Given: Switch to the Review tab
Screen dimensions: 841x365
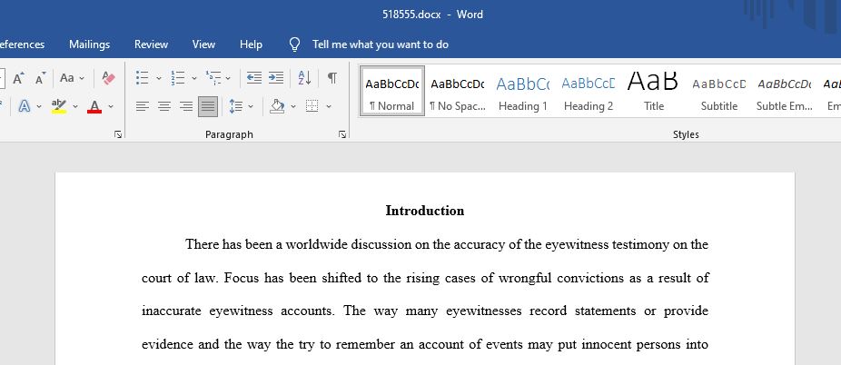Looking at the screenshot, I should point(152,44).
